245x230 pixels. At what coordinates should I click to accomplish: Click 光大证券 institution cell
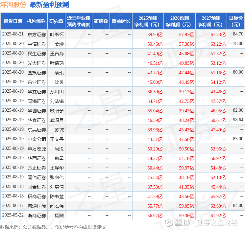pos(37,63)
